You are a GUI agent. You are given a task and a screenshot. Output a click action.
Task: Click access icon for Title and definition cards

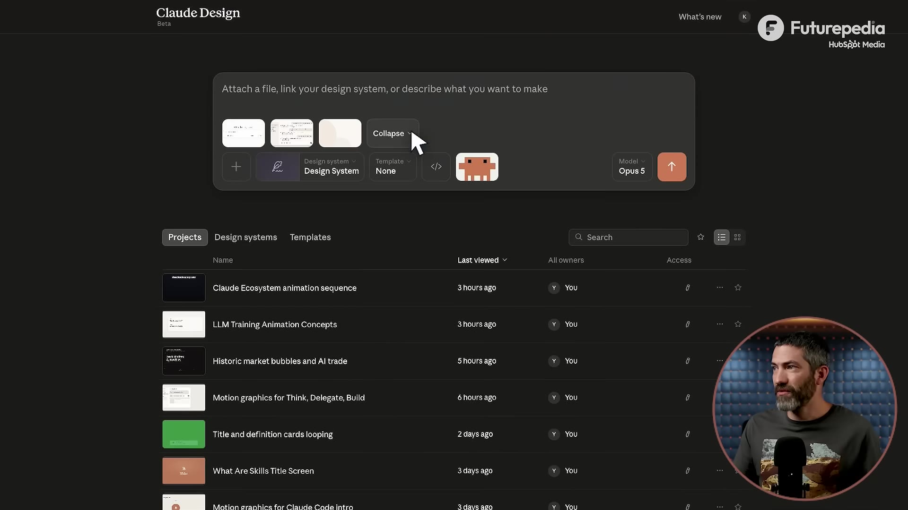click(688, 434)
